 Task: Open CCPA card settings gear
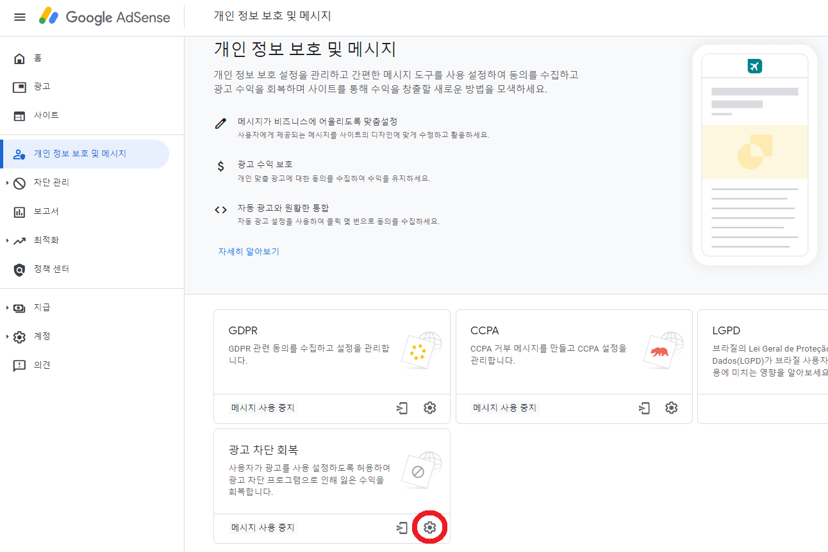coord(672,408)
